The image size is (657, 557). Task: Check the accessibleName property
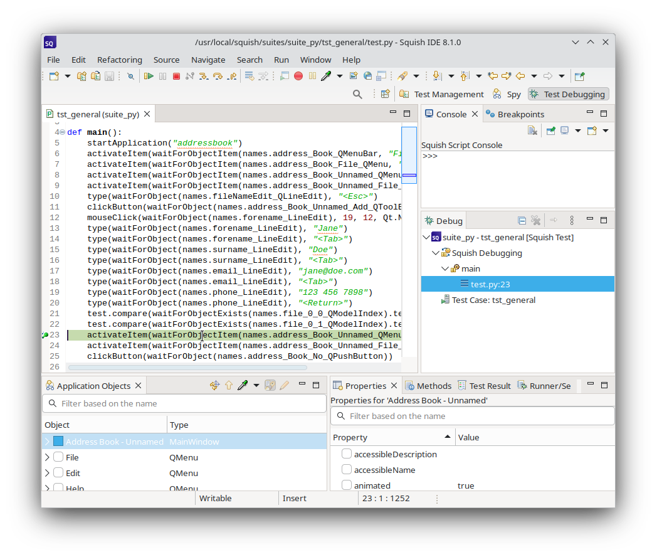(345, 469)
